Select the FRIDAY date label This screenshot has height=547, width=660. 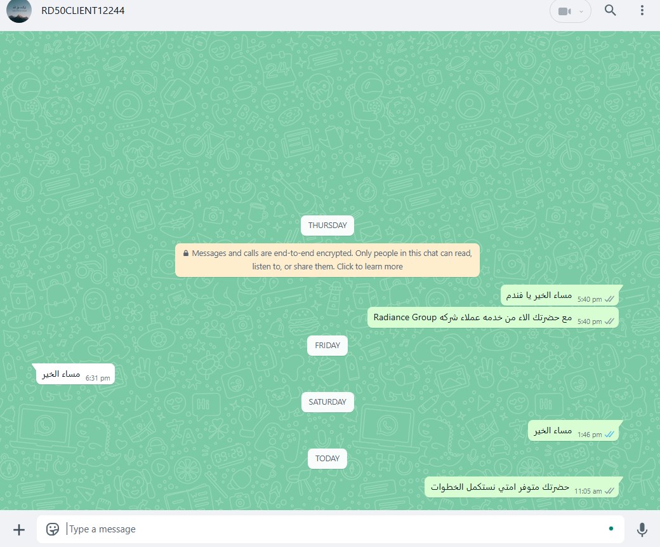pyautogui.click(x=327, y=346)
